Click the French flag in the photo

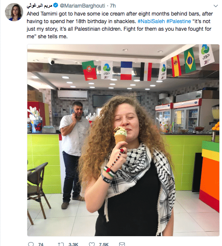pyautogui.click(x=126, y=71)
